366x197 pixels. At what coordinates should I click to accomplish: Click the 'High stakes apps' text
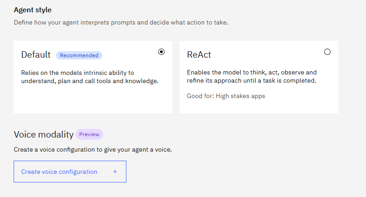241,96
